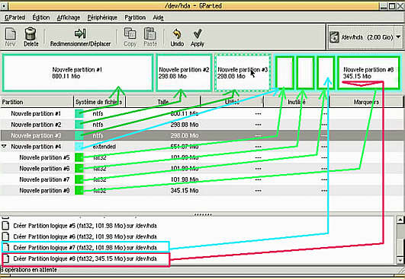This screenshot has width=405, height=279.
Task: Click the Paste clipboard icon
Action: [x=149, y=33]
